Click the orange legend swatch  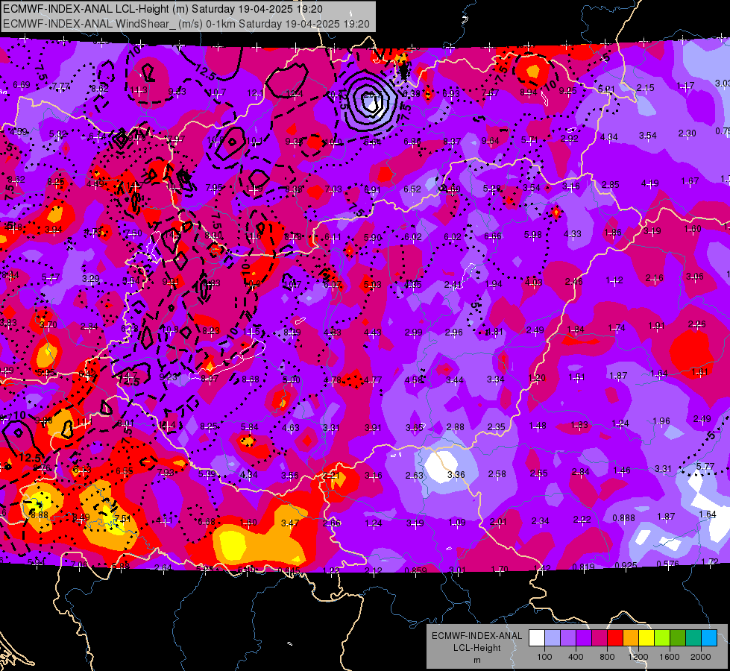click(631, 638)
